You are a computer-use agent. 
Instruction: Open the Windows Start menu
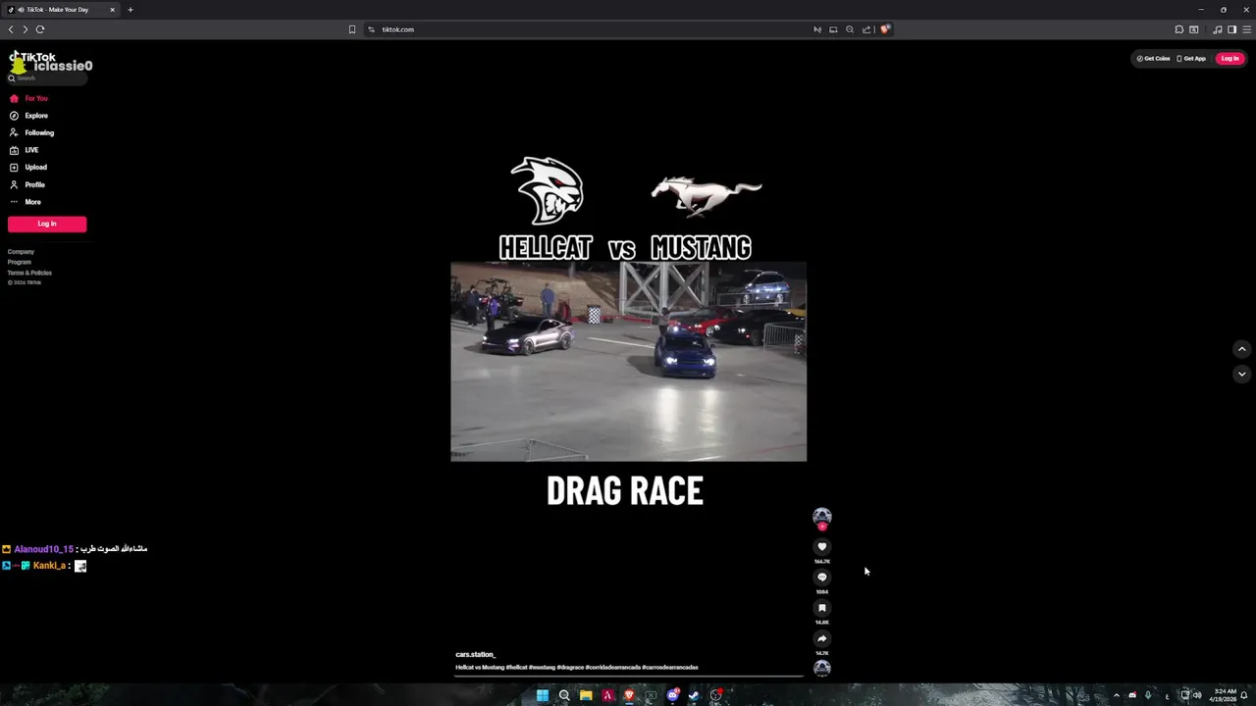[x=543, y=695]
